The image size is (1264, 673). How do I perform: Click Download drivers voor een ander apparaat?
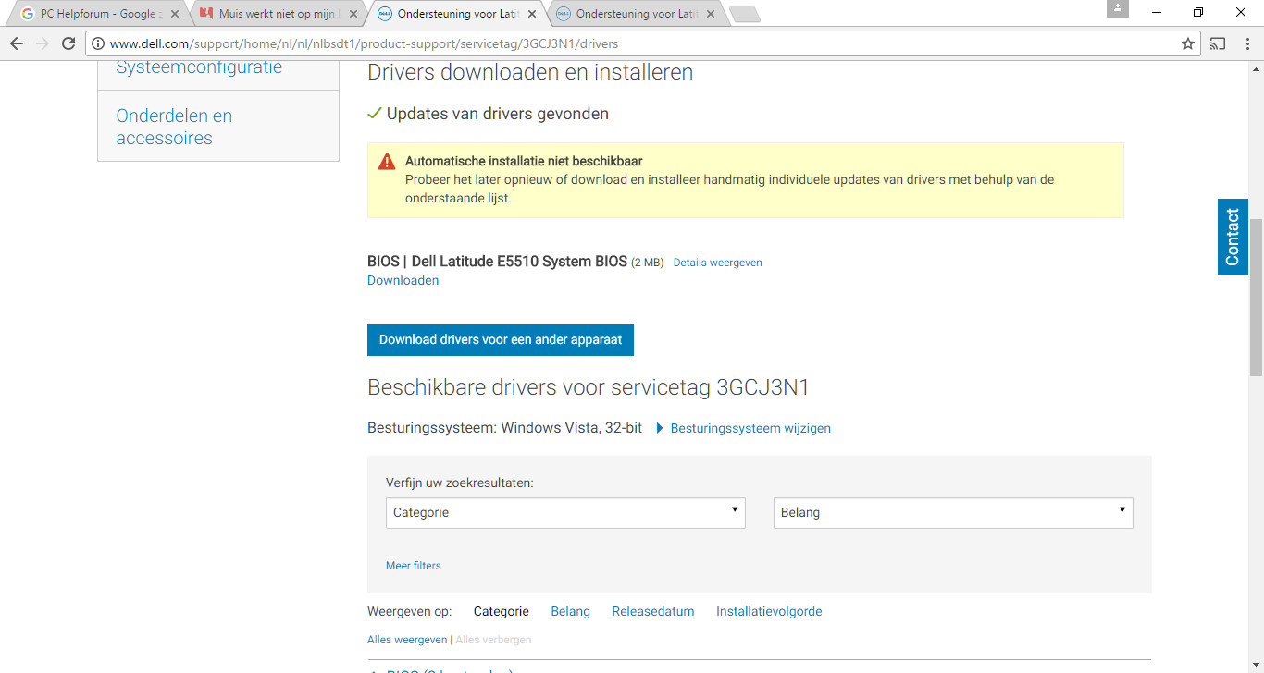click(501, 339)
